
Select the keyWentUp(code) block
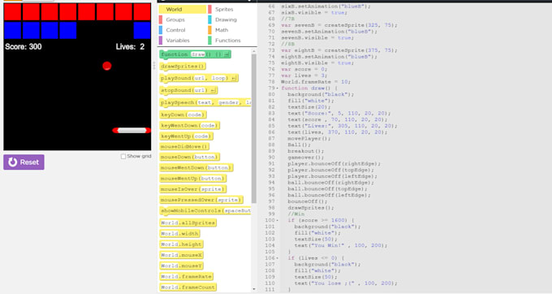pyautogui.click(x=186, y=136)
